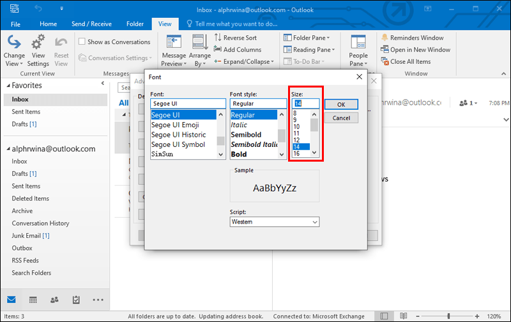Switch to Mail view envelope icon

click(11, 300)
